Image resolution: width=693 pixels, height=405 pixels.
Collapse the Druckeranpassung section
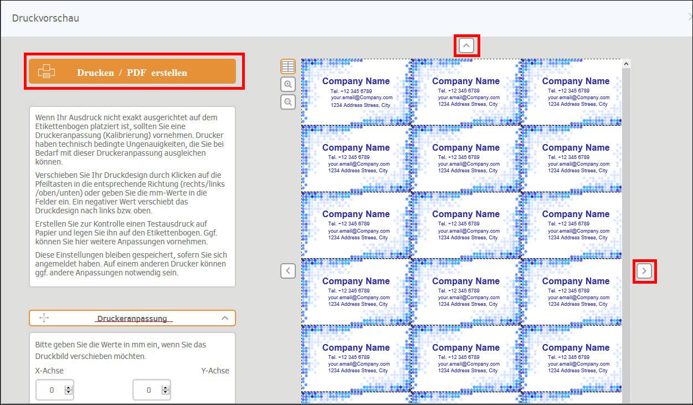click(225, 317)
